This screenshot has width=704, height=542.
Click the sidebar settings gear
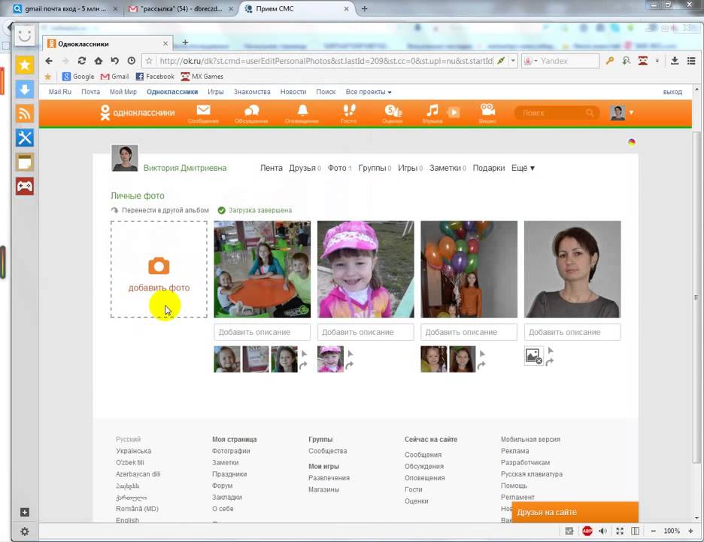[25, 531]
